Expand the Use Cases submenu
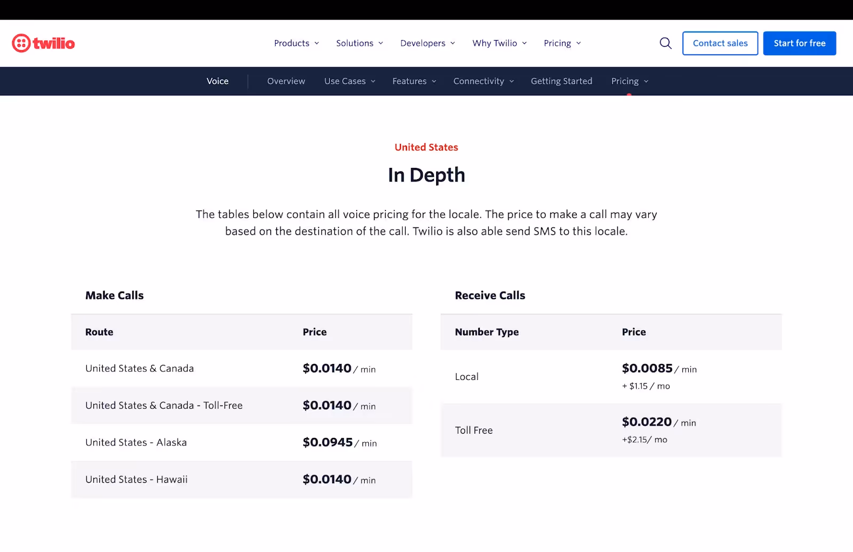 click(x=350, y=81)
